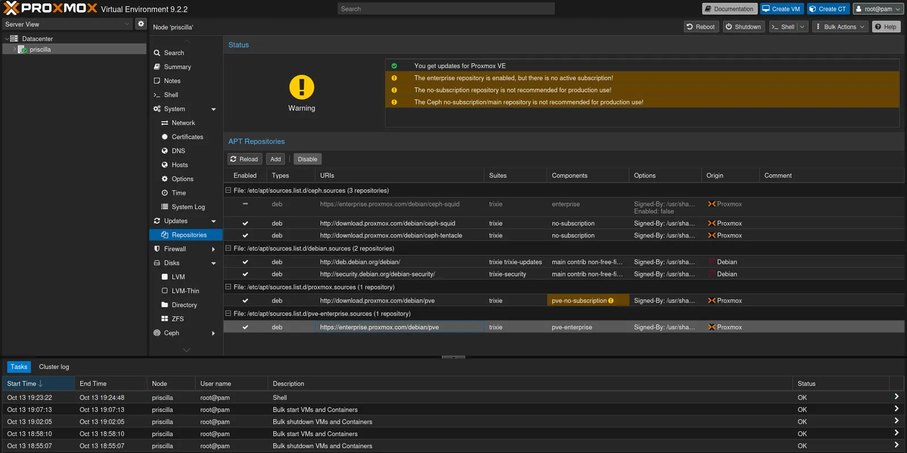Click the warning icon beside pve-no-subscription
Viewport: 907px width, 453px height.
click(x=611, y=300)
